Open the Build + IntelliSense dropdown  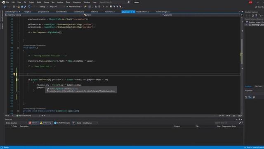pos(87,123)
